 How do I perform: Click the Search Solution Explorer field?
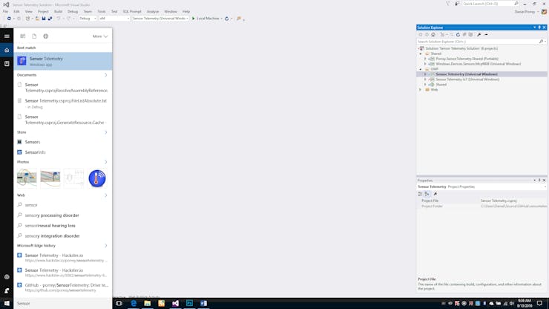pyautogui.click(x=479, y=42)
